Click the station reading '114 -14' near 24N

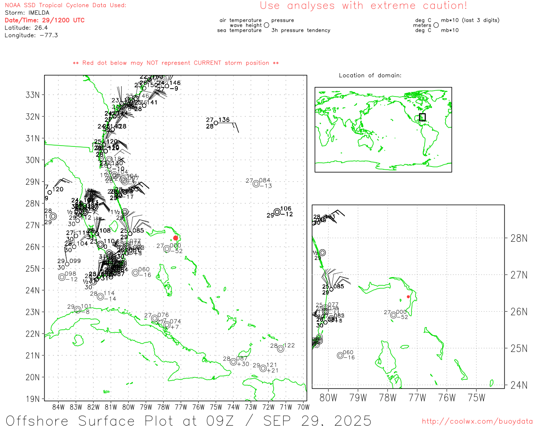[100, 297]
